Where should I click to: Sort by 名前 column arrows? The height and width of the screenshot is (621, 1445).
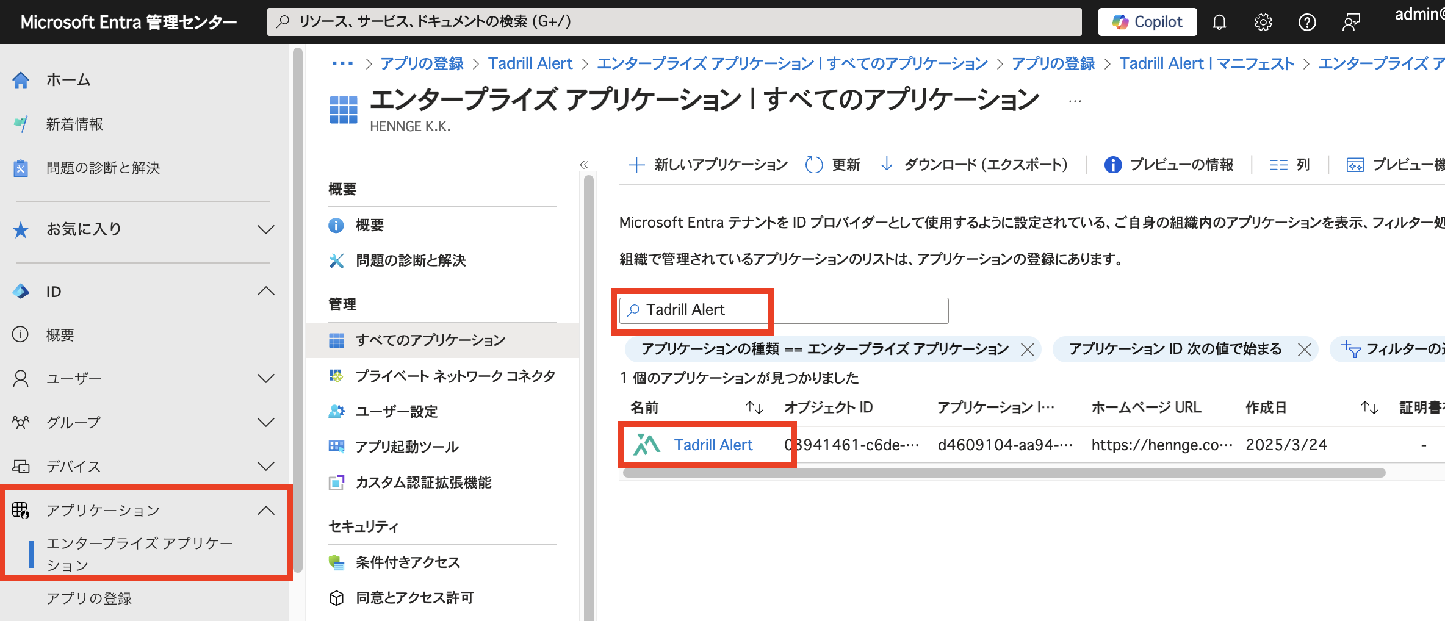pyautogui.click(x=755, y=407)
